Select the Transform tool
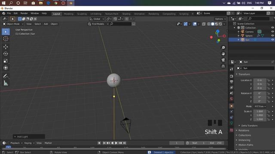 click(x=6, y=68)
